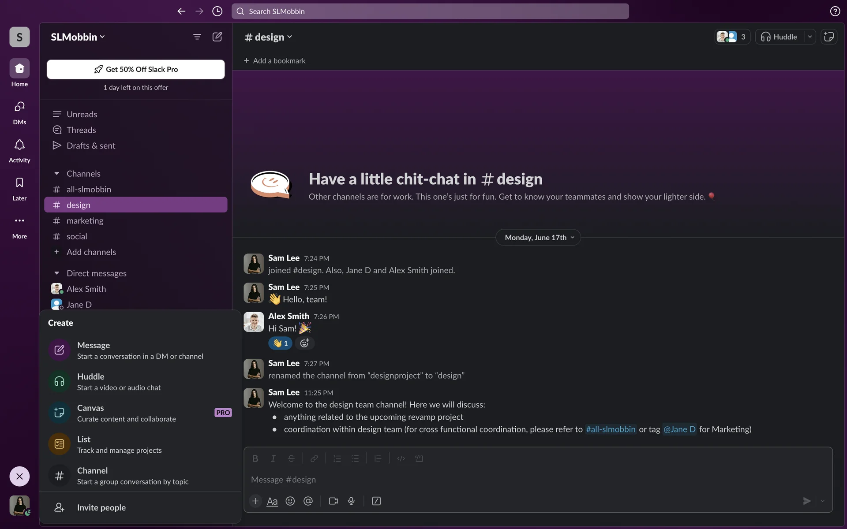
Task: Open the new message compose icon
Action: [217, 37]
